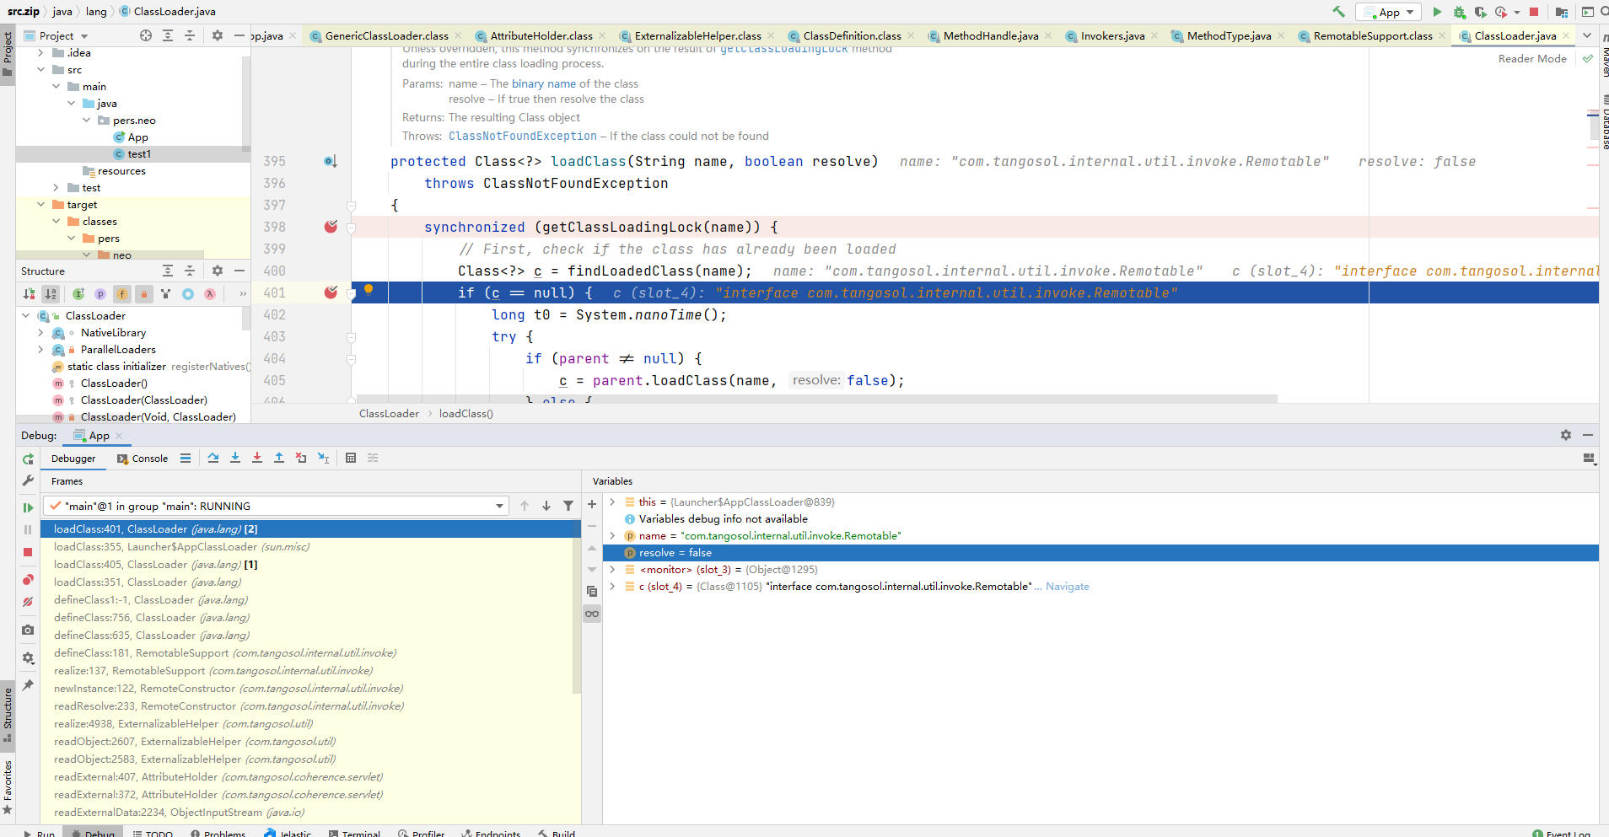Expand c (slot_4) variable node
The width and height of the screenshot is (1609, 837).
coord(612,586)
